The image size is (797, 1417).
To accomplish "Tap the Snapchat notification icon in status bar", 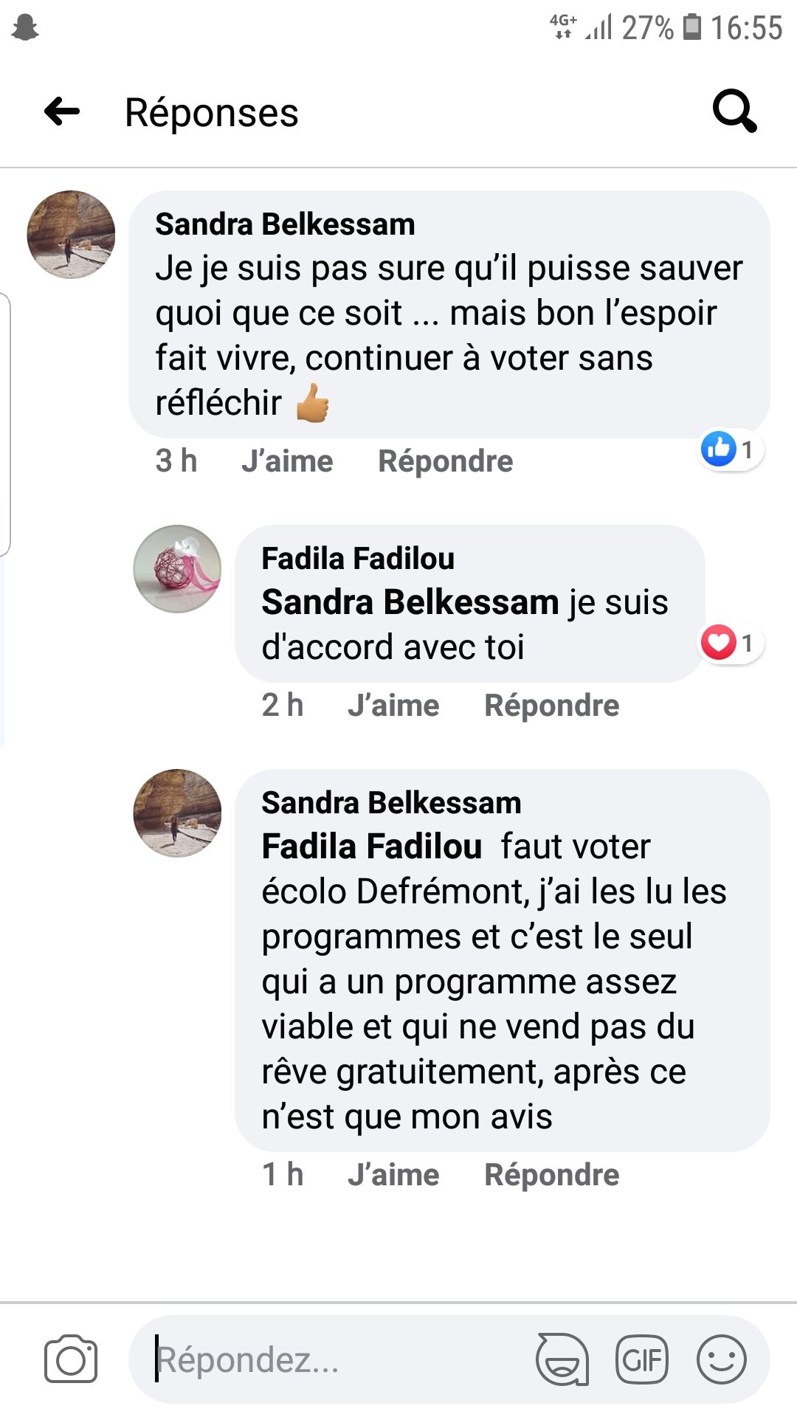I will [x=25, y=28].
